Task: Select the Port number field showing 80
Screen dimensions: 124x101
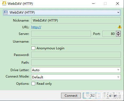Action: 109,34
